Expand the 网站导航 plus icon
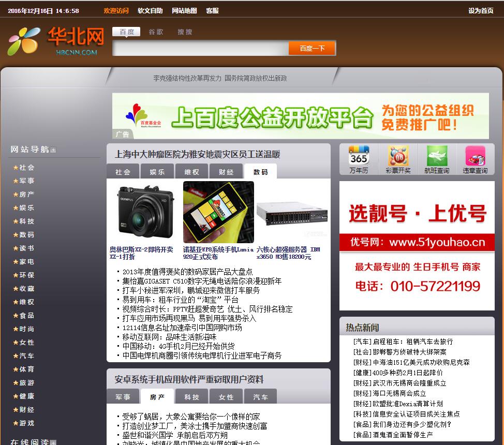This screenshot has width=504, height=445. pyautogui.click(x=53, y=150)
